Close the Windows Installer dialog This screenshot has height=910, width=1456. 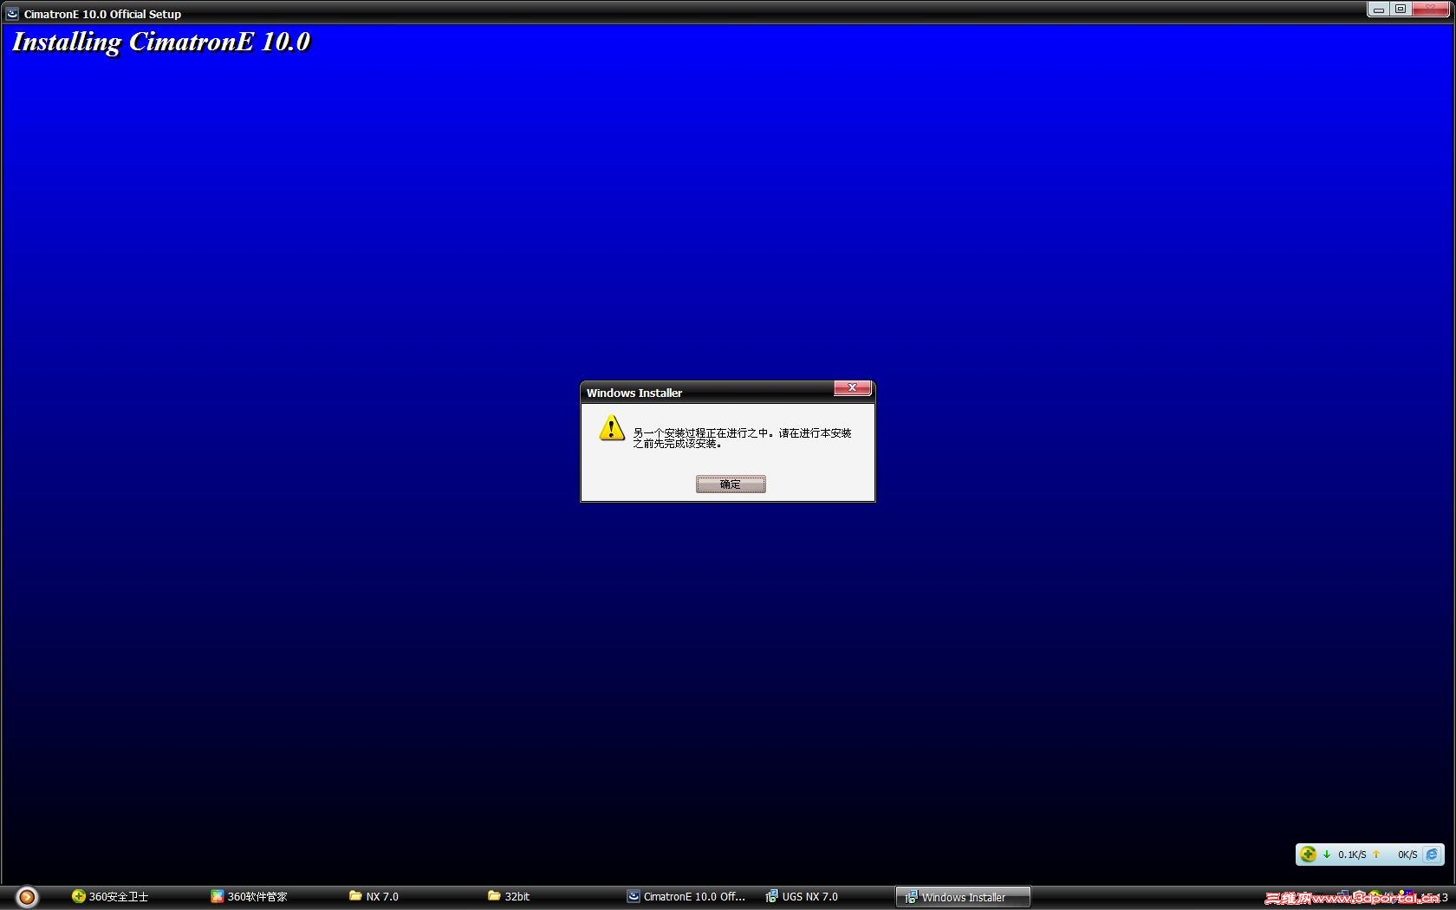click(853, 388)
